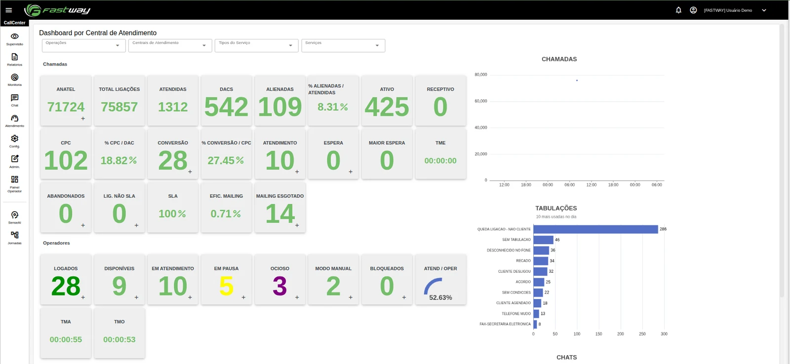Screen dimensions: 790x364
Task: Expand the OCIOSO card plus icon
Action: coord(297,297)
